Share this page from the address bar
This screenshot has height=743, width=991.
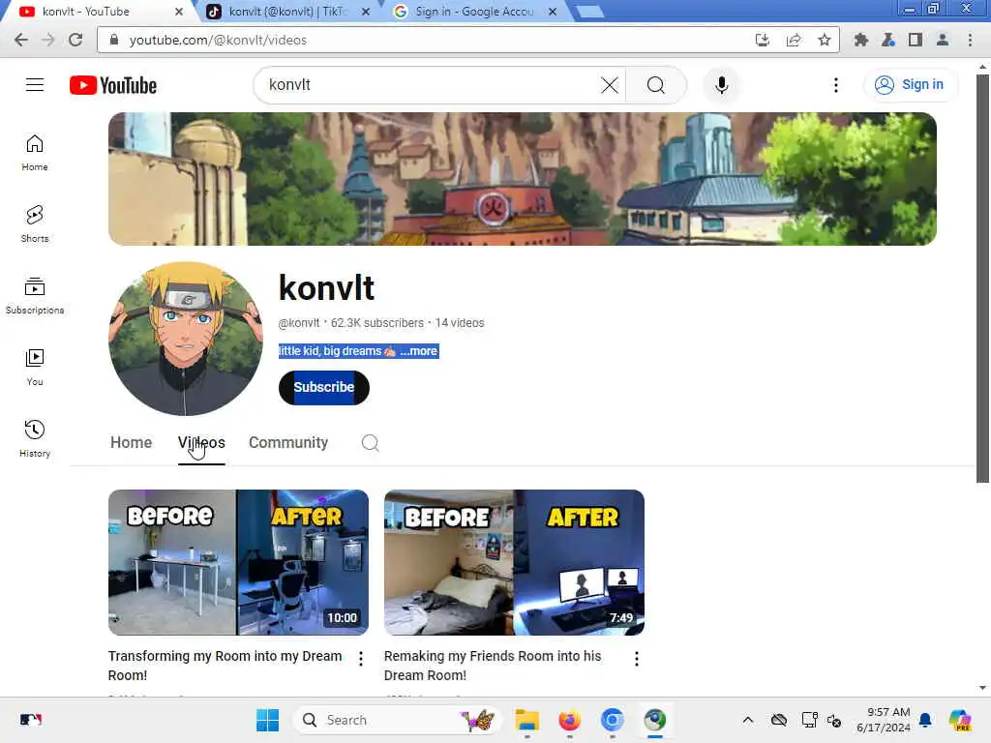pyautogui.click(x=794, y=40)
